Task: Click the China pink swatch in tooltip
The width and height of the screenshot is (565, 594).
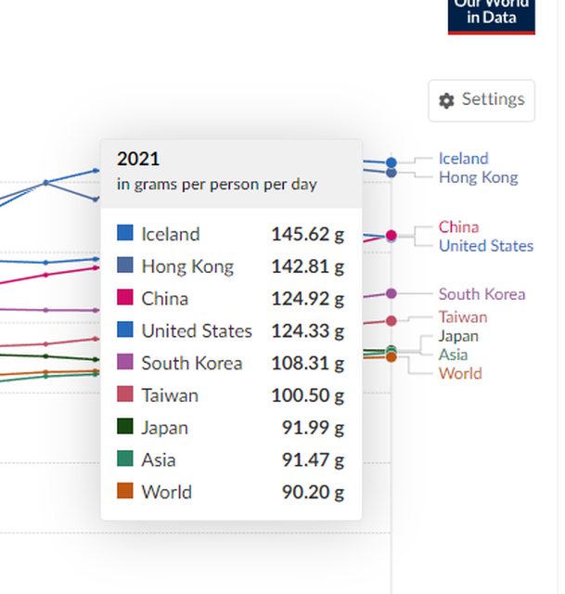Action: tap(125, 297)
